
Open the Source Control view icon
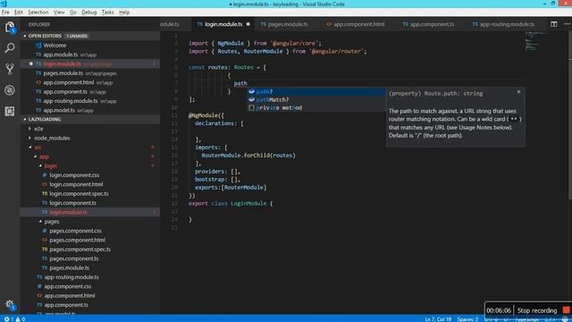(x=10, y=69)
